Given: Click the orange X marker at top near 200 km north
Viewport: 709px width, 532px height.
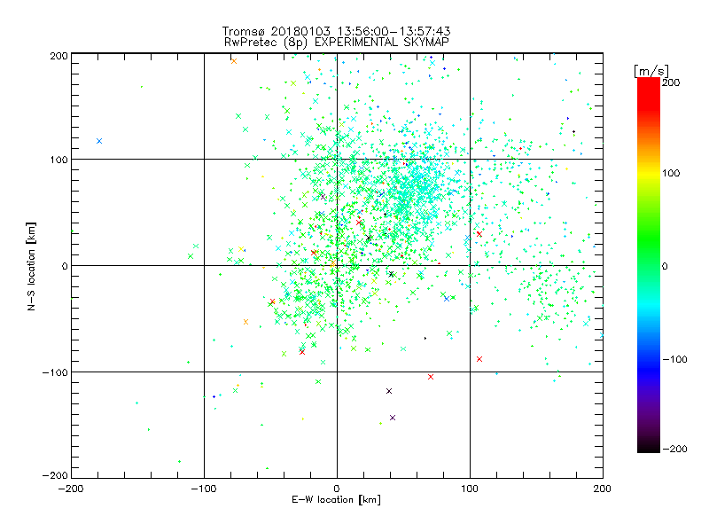Looking at the screenshot, I should 234,61.
